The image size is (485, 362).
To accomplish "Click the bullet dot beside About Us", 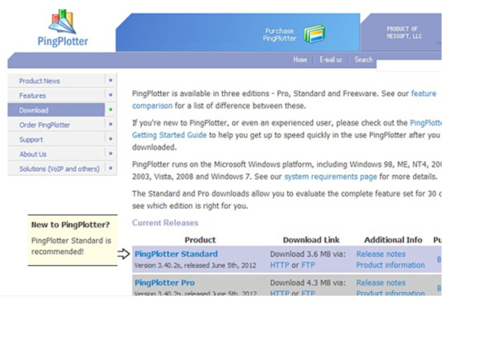I will point(110,153).
